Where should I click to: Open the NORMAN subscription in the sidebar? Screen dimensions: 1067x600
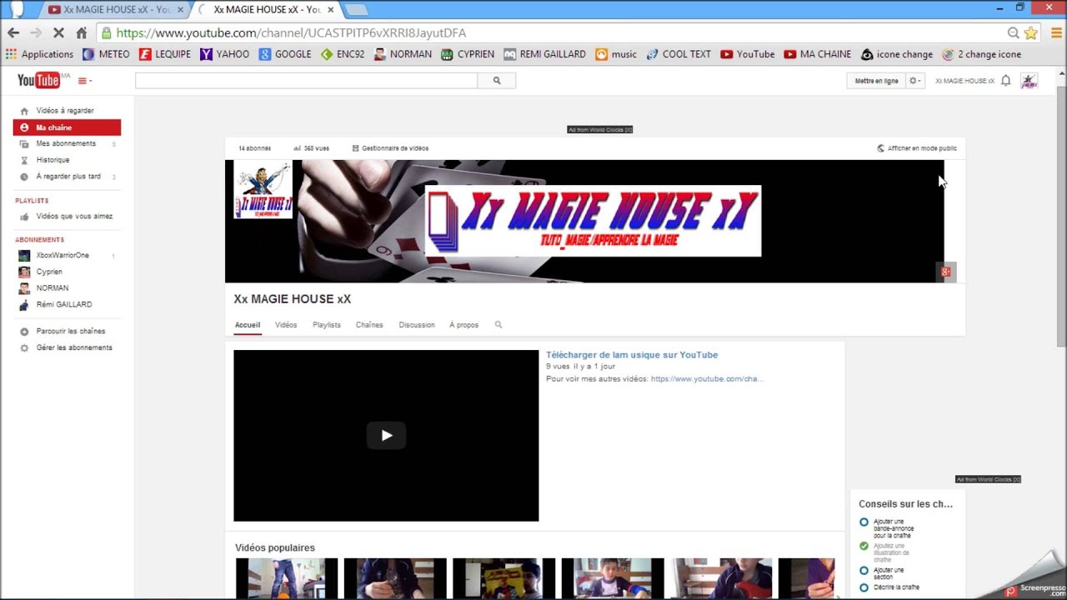pyautogui.click(x=52, y=288)
